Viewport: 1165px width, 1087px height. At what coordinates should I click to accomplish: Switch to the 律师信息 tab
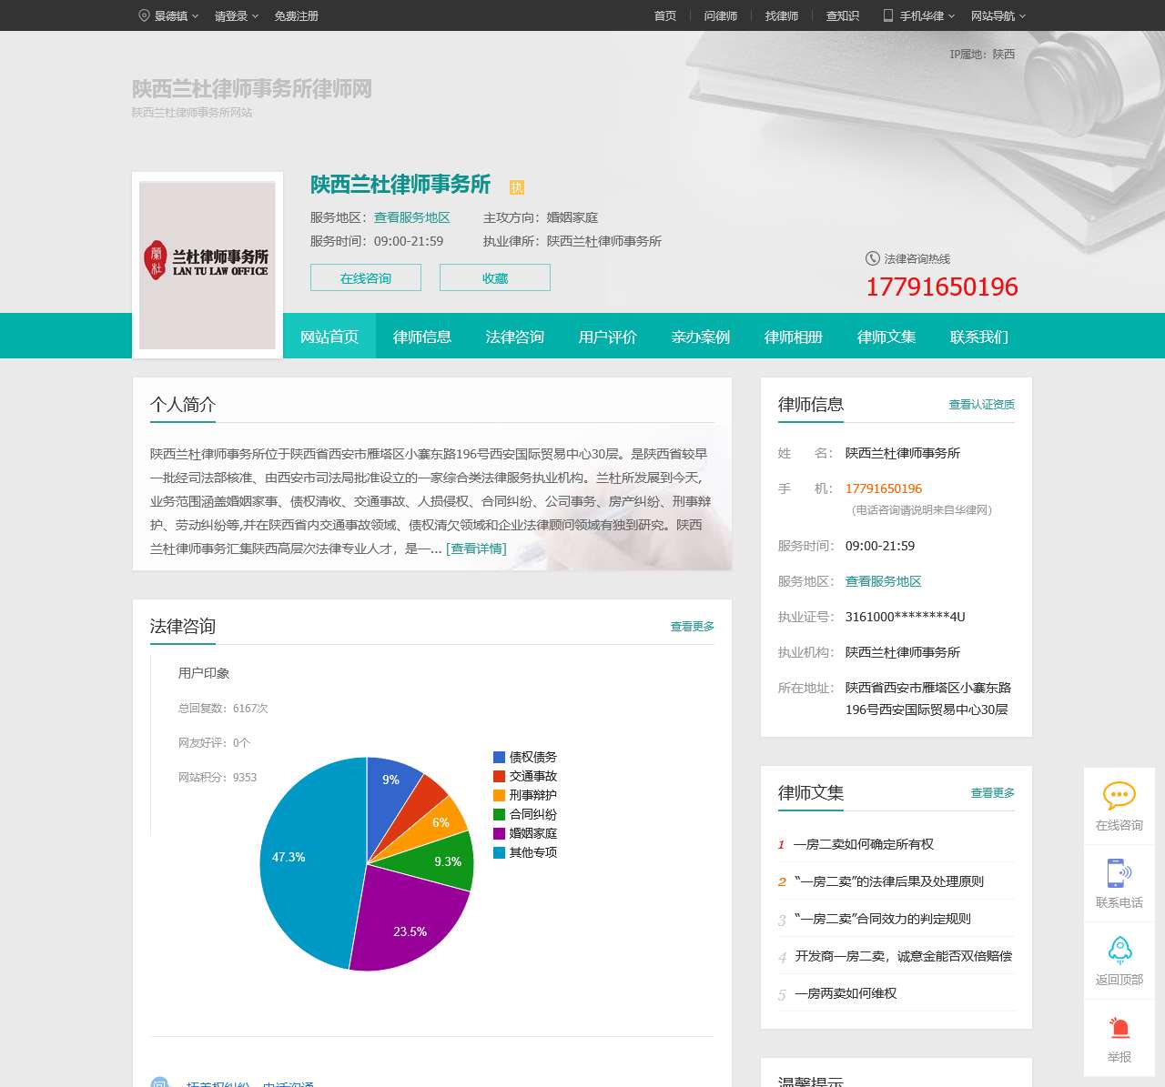(x=422, y=337)
